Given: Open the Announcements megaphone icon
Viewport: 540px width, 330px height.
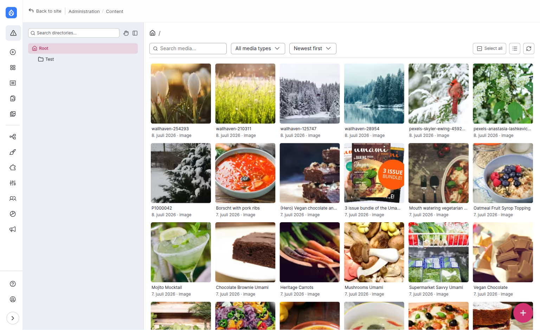Looking at the screenshot, I should point(13,229).
